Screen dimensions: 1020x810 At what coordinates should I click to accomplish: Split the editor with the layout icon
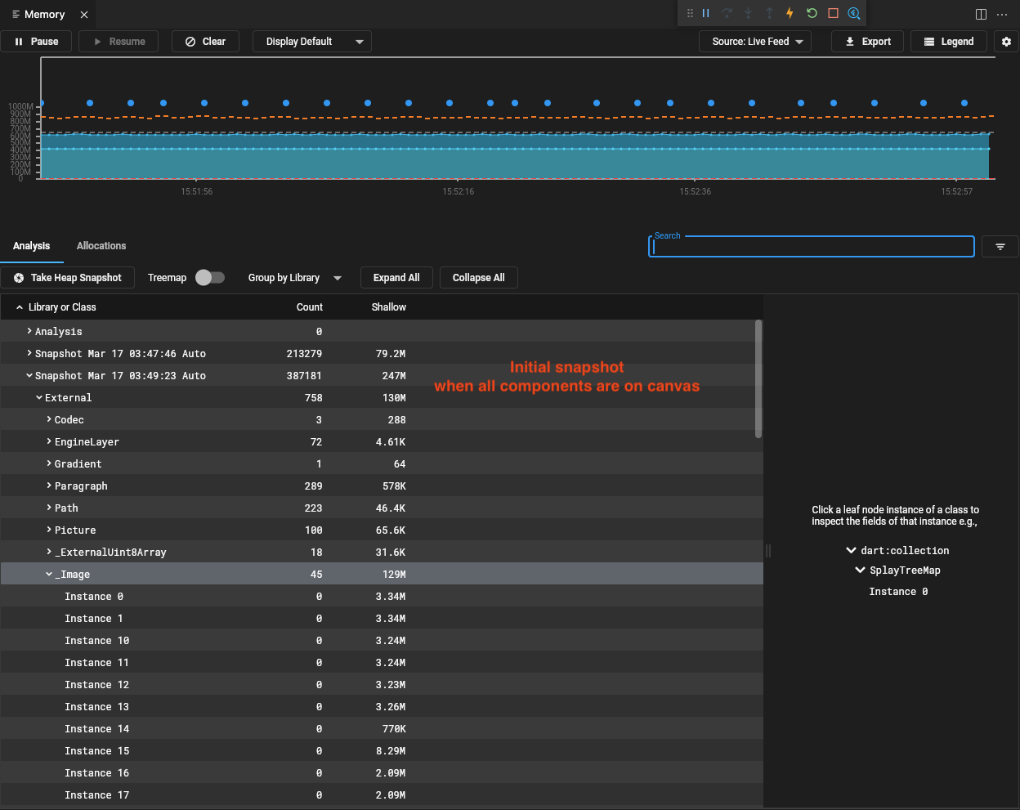(x=981, y=14)
